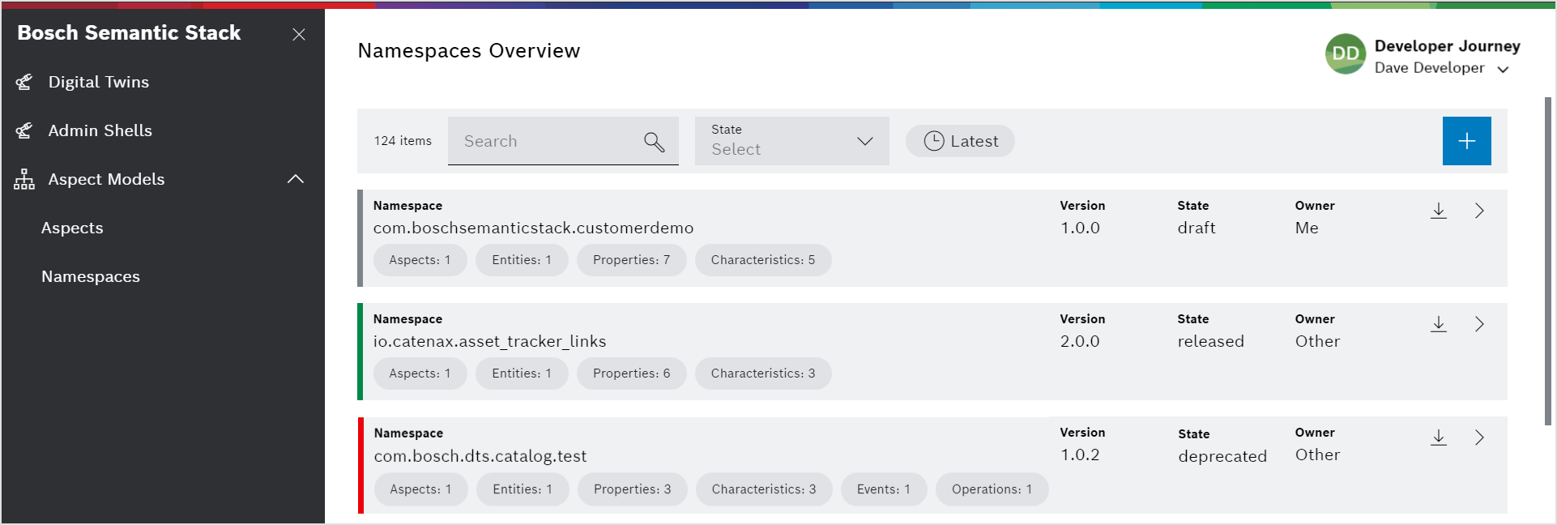Click the Aspect Models hierarchy icon
The width and height of the screenshot is (1557, 525).
[x=24, y=179]
